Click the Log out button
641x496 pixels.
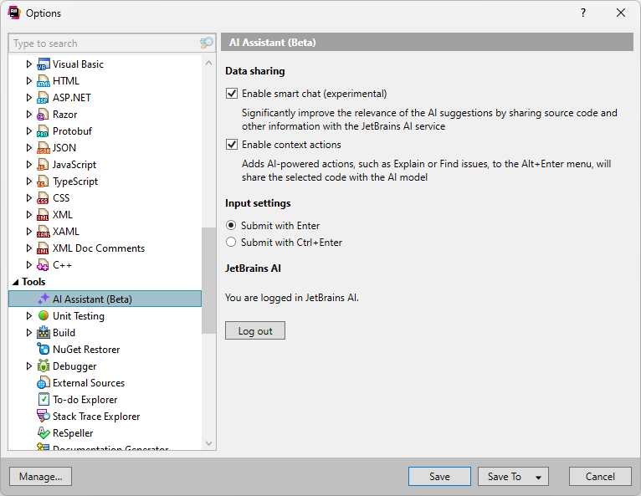pyautogui.click(x=255, y=331)
